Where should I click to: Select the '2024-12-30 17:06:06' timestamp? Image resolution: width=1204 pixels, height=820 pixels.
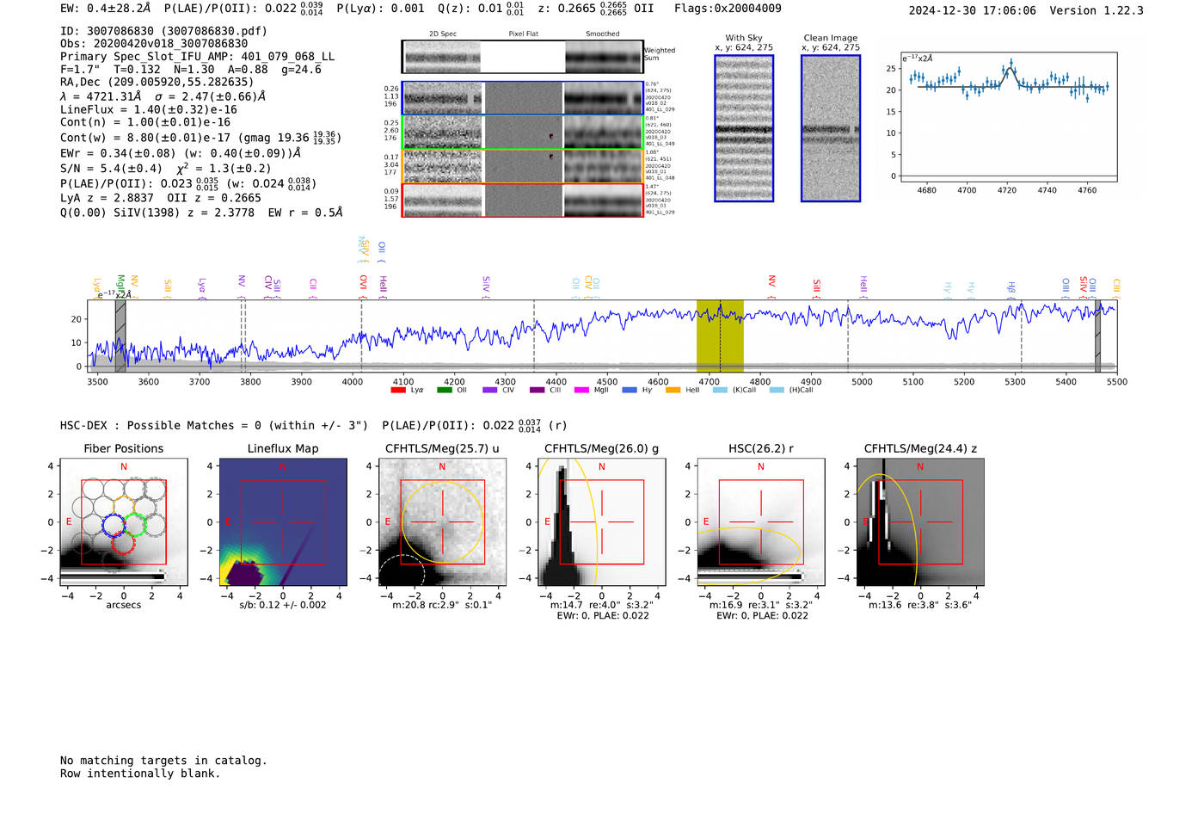(973, 11)
